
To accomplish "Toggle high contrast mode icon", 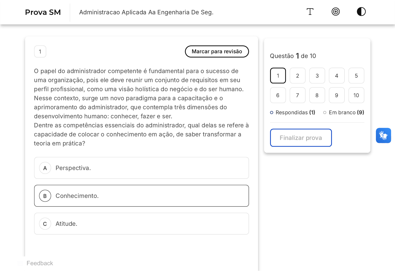I will [361, 12].
